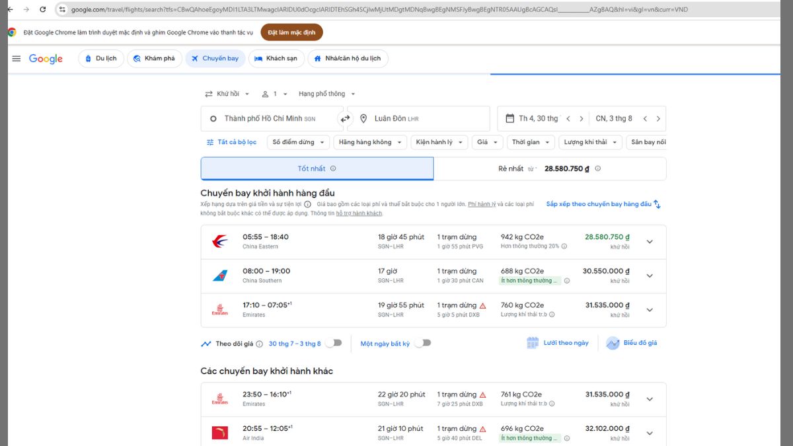Image resolution: width=793 pixels, height=446 pixels.
Task: Reload the current page
Action: click(x=43, y=9)
